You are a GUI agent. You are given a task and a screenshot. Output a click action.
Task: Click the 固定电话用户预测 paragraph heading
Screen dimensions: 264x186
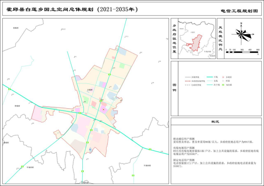[184, 160]
